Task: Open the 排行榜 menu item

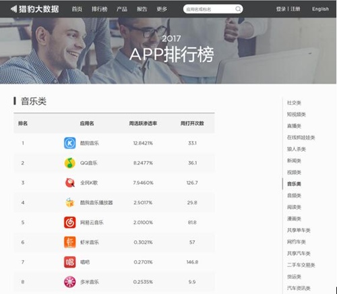Action: (x=100, y=9)
